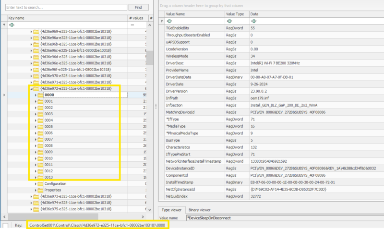
Task: Select the TGeEnableBits value row
Action: [275, 28]
